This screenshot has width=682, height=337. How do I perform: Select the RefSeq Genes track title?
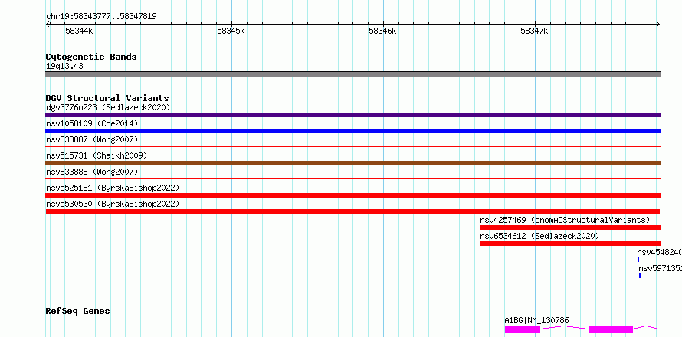[x=78, y=311]
